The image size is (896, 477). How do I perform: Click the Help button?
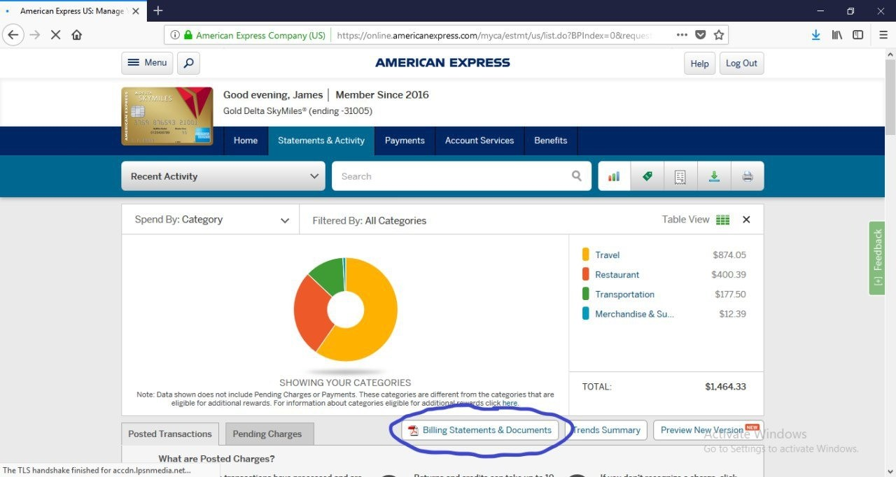(700, 63)
